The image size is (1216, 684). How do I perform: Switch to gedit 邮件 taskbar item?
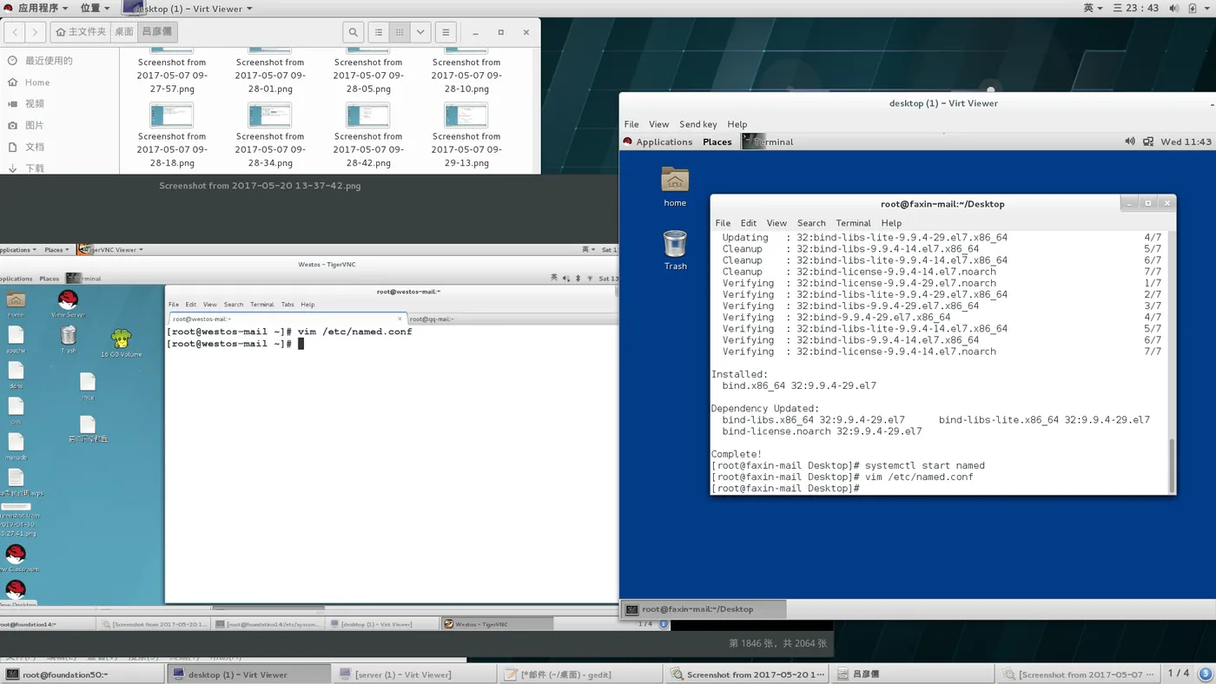pos(582,674)
